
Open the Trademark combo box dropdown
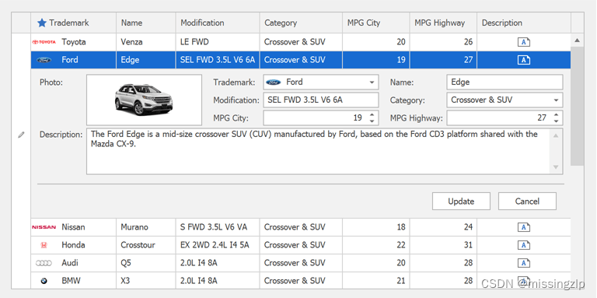372,82
